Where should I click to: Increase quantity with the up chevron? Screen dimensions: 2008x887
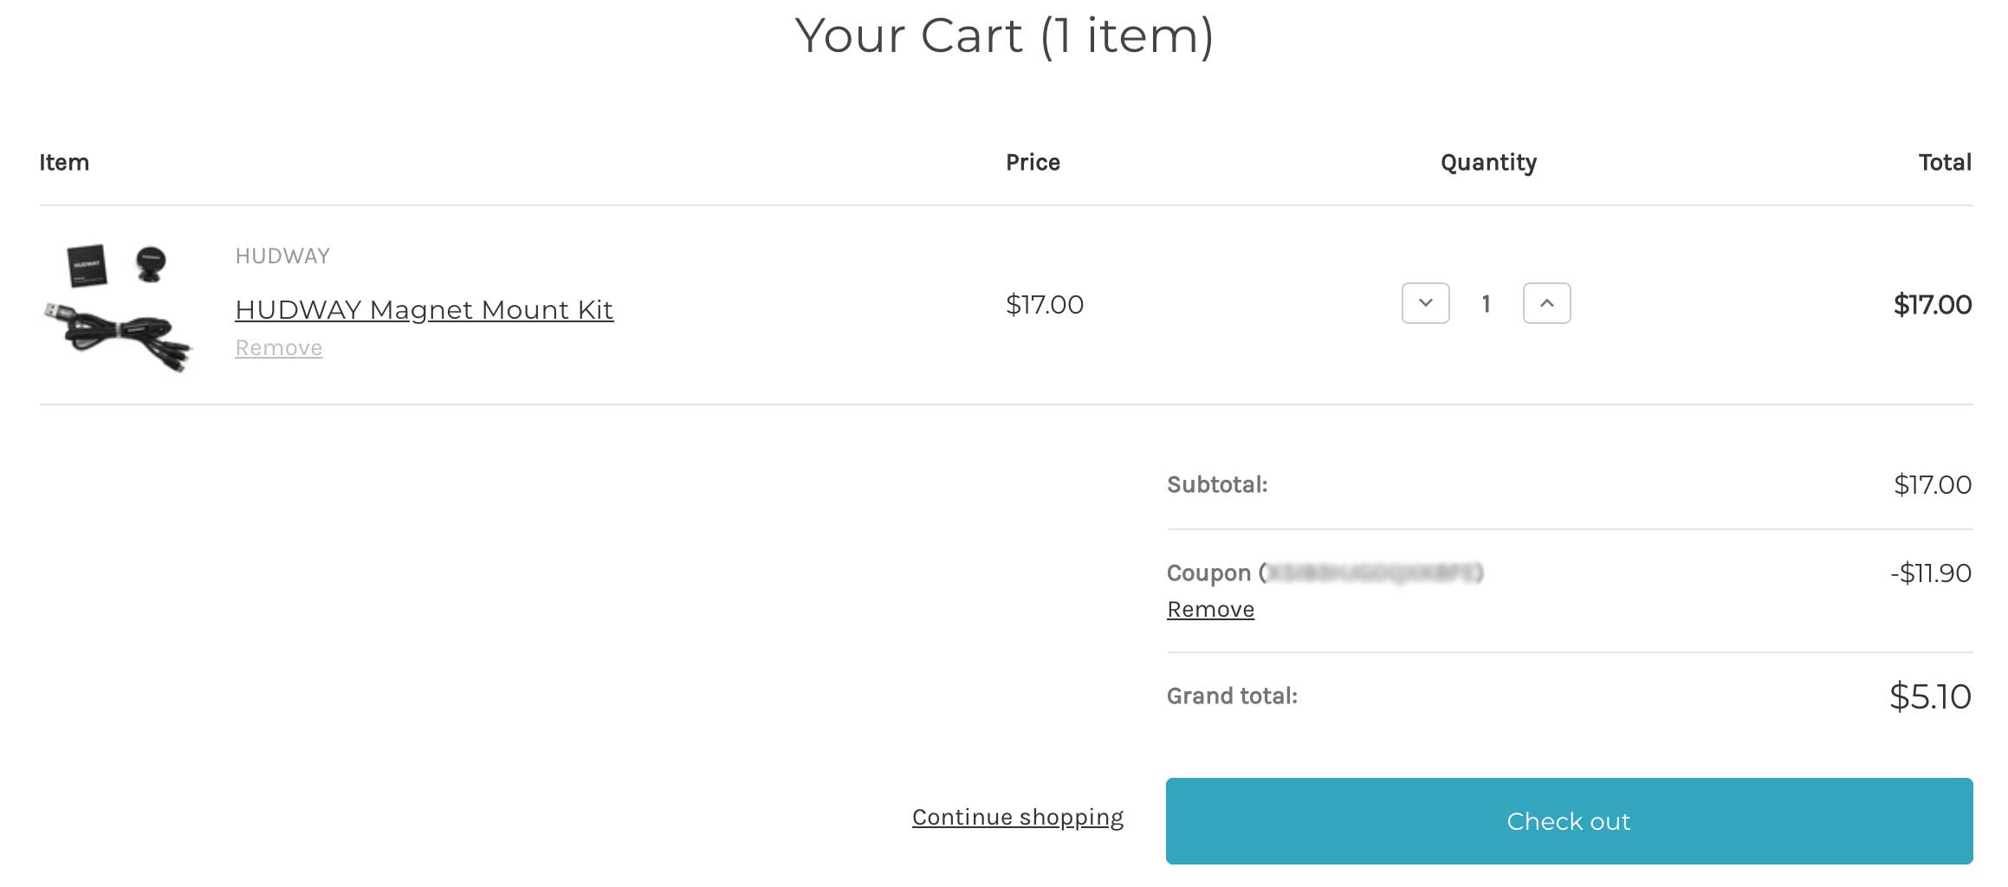1546,303
